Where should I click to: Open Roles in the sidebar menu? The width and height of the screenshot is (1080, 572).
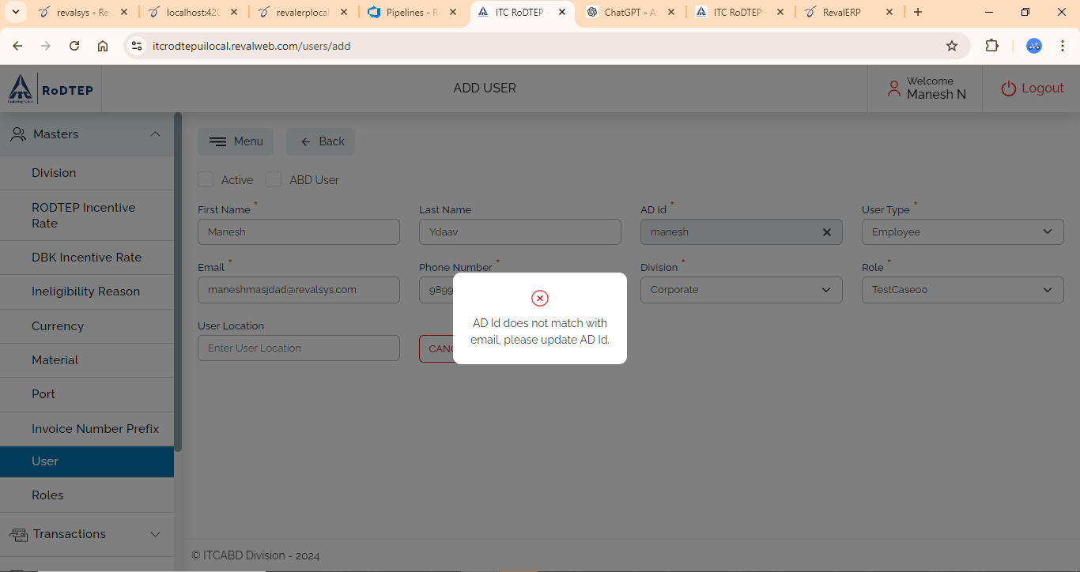coord(47,495)
